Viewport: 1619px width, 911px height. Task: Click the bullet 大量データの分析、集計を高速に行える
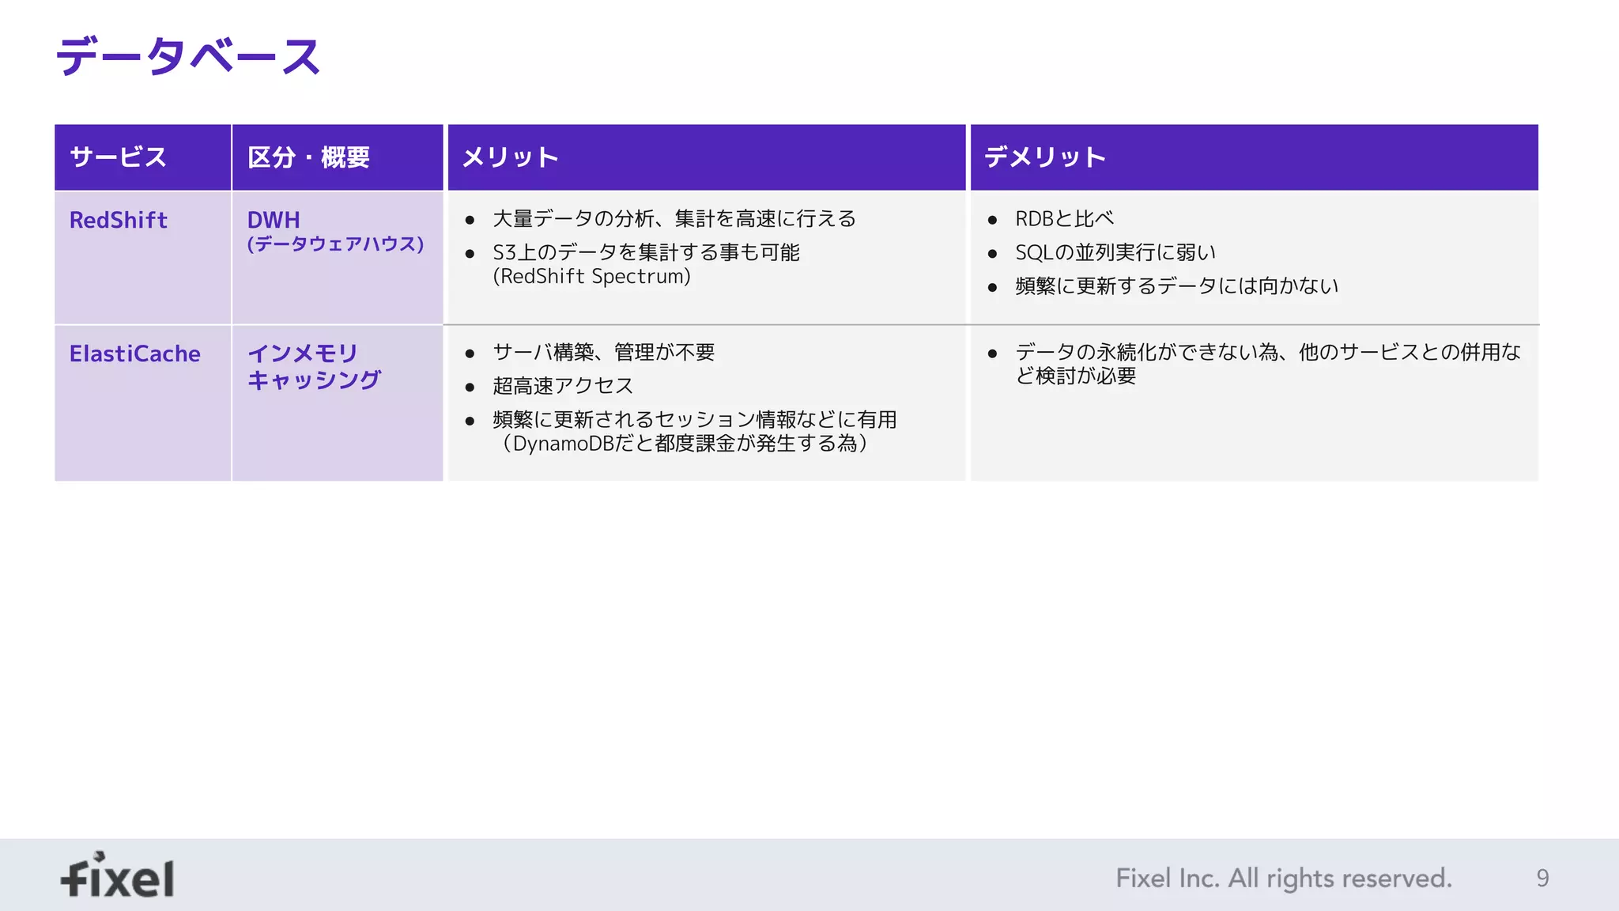674,218
